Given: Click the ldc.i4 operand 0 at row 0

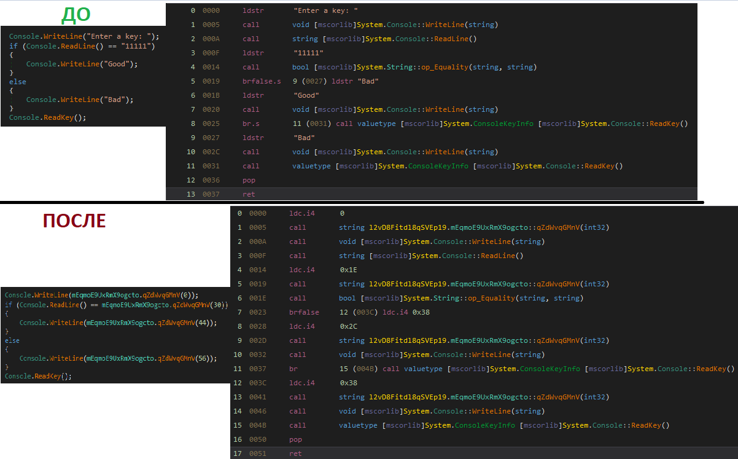Looking at the screenshot, I should click(x=342, y=213).
